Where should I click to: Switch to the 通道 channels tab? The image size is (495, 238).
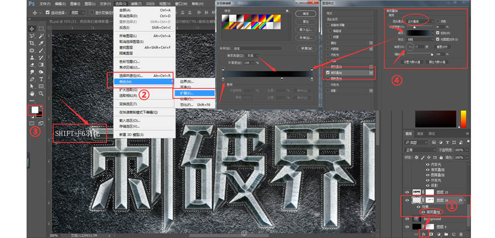coord(420,133)
